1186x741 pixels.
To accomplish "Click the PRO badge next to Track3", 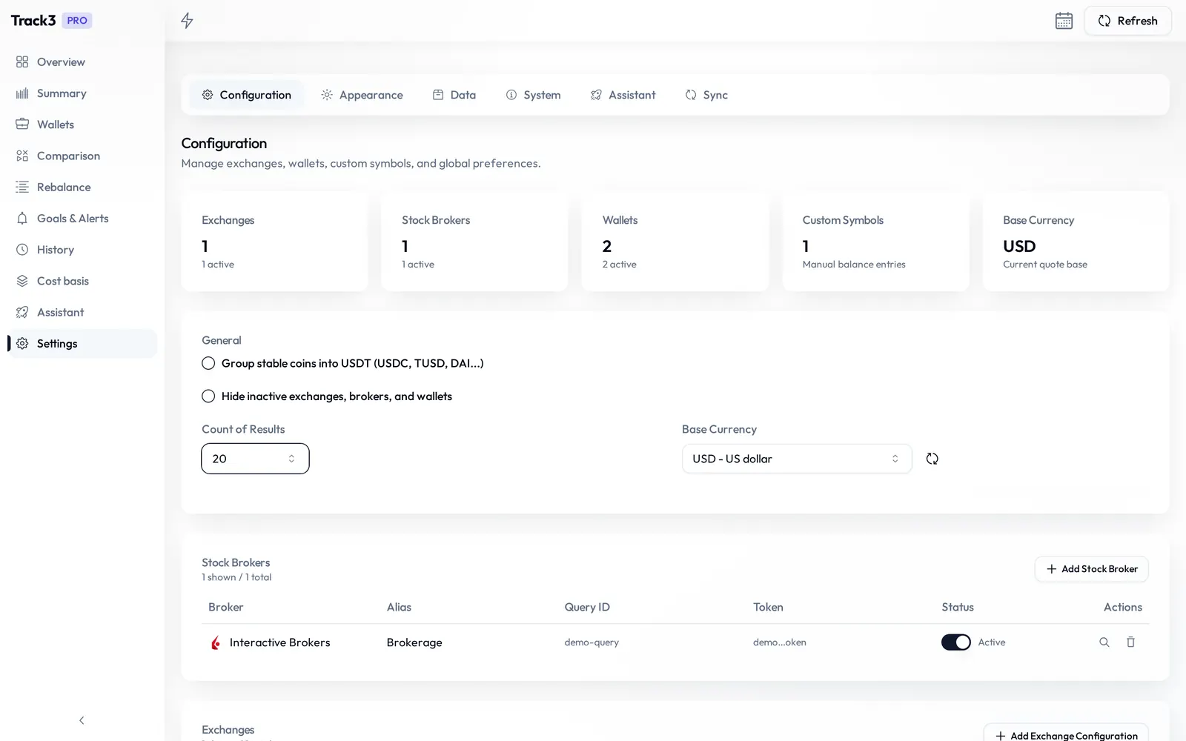I will click(77, 21).
